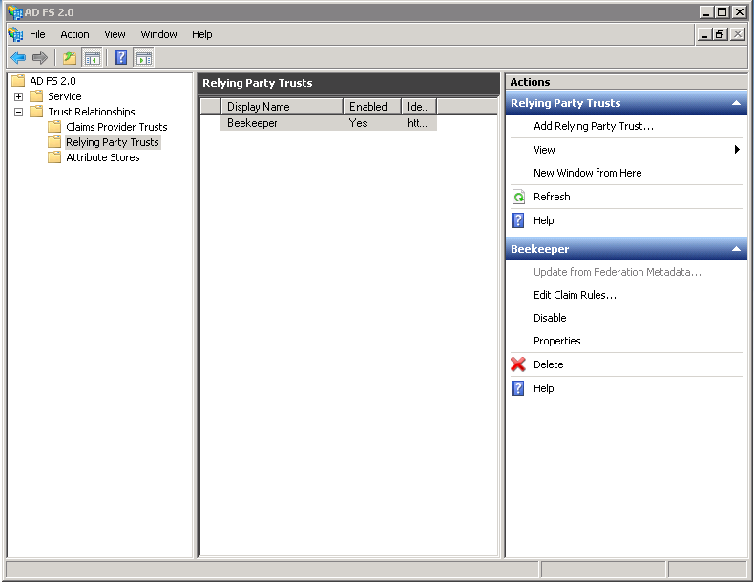754x583 pixels.
Task: Open Beekeeper Properties action
Action: (556, 341)
